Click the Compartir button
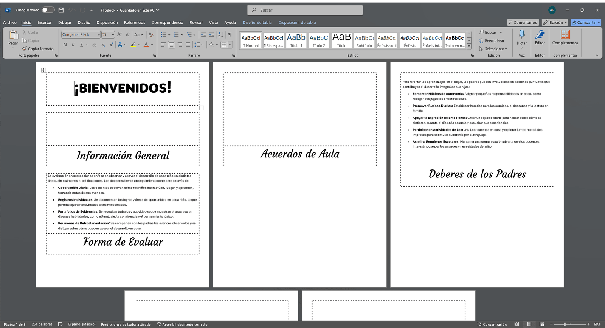Screen dimensions: 605x328 586,22
